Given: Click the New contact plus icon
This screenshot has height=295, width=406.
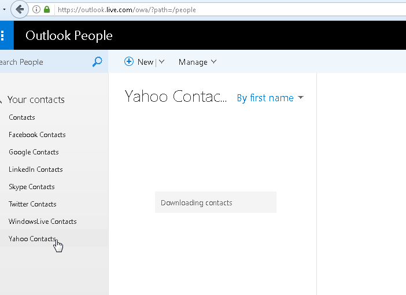Looking at the screenshot, I should click(x=129, y=62).
